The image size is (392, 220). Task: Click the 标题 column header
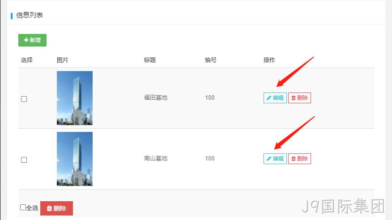pyautogui.click(x=150, y=60)
